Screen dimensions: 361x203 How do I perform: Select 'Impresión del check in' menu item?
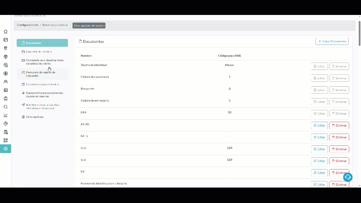[39, 52]
